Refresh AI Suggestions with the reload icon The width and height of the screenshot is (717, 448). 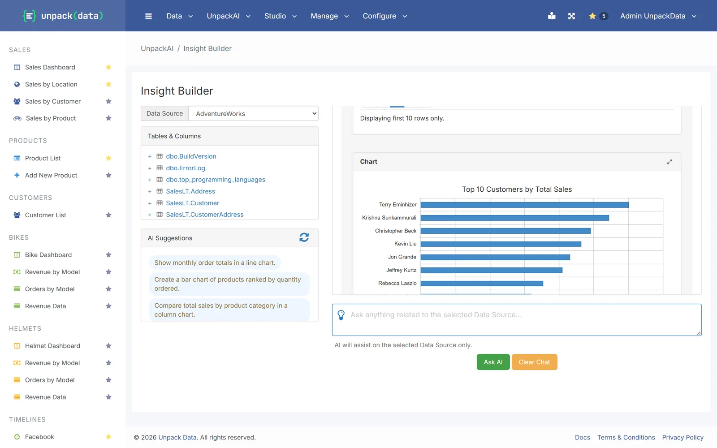pos(304,237)
